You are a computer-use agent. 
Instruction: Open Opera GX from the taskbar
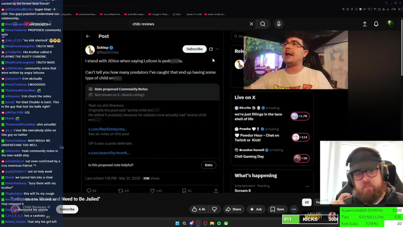tap(198, 224)
